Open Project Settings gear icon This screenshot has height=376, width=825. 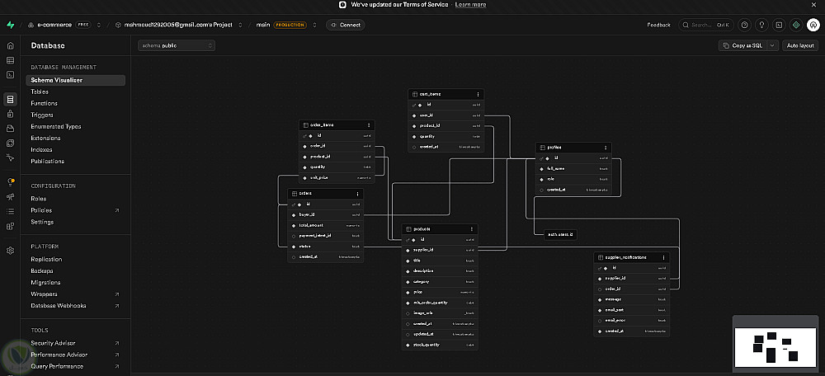click(10, 251)
